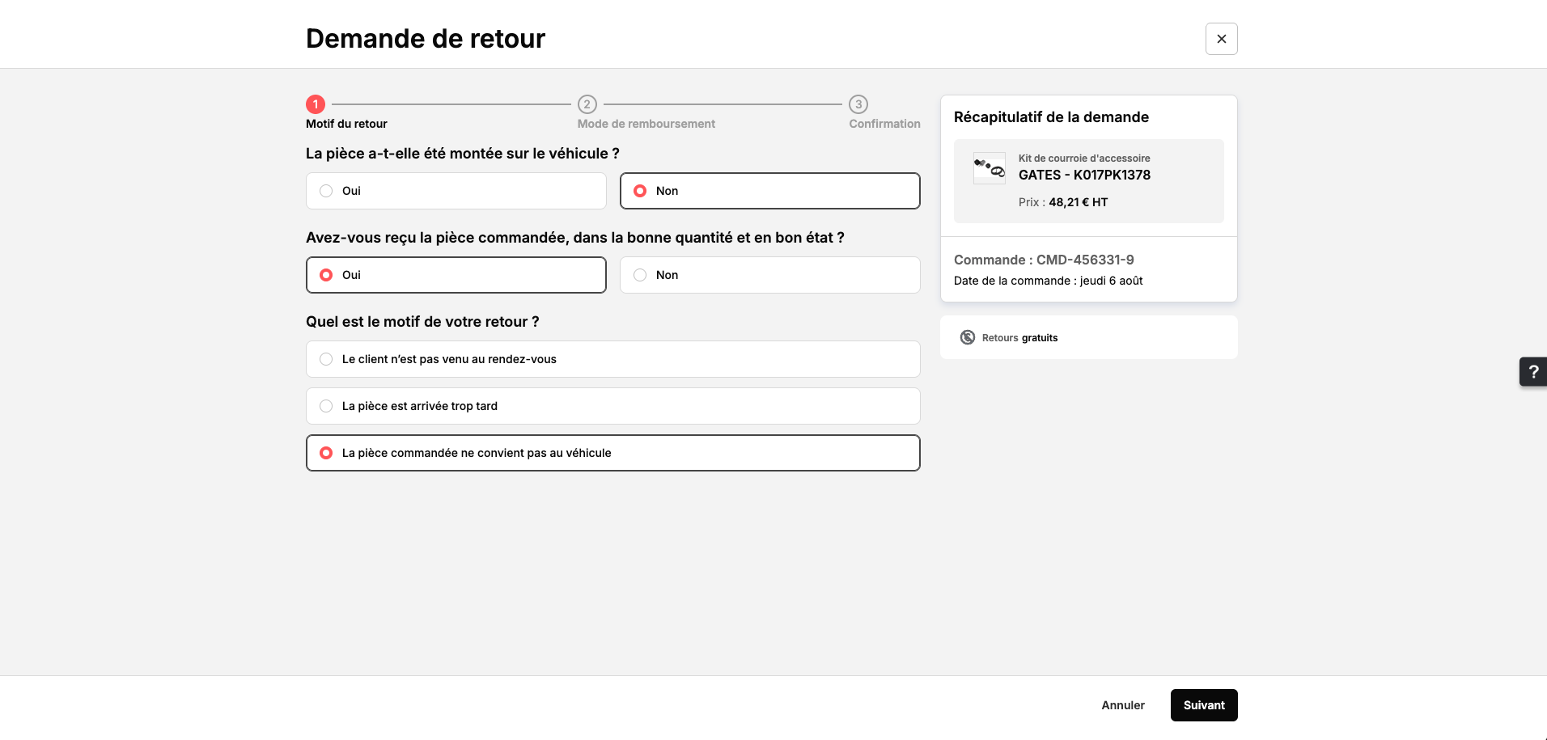Click the Récapitulatif de la demande heading
1547x740 pixels.
coord(1051,117)
